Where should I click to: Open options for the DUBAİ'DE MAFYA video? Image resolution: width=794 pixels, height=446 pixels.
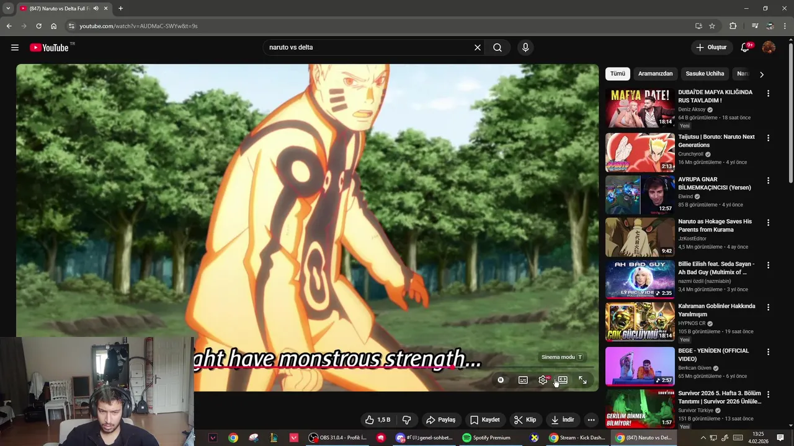pyautogui.click(x=768, y=94)
